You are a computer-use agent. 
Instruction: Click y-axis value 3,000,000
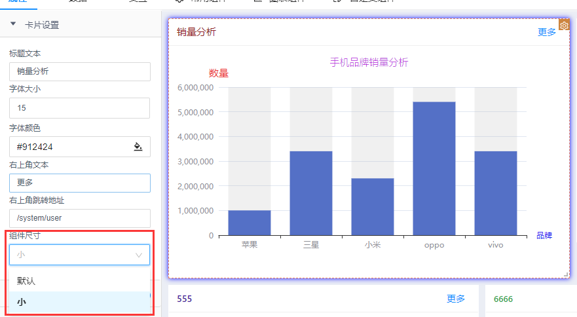click(195, 161)
